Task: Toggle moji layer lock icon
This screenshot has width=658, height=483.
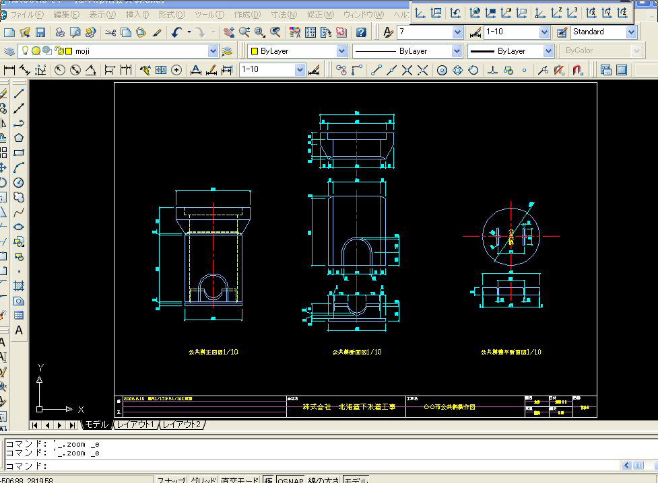Action: click(59, 51)
